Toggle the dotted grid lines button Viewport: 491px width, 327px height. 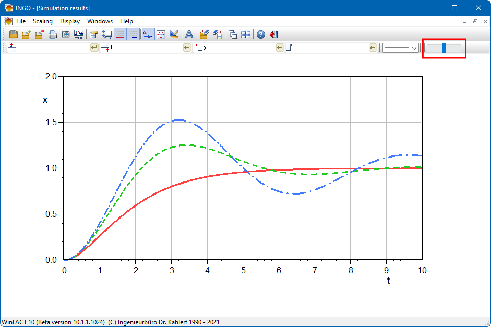tap(134, 35)
